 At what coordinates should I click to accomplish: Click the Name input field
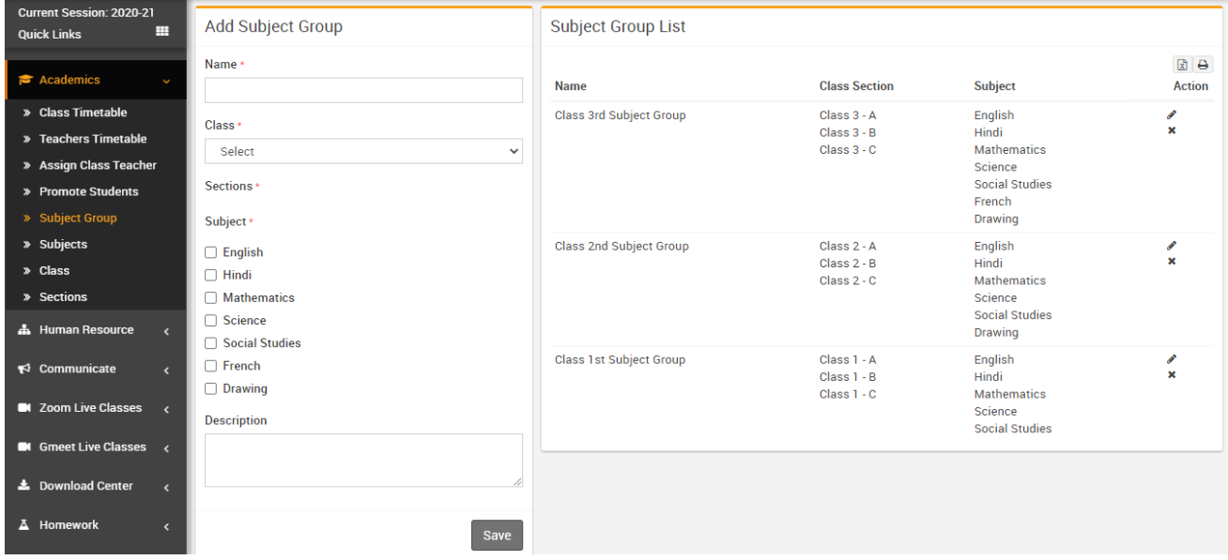point(363,90)
